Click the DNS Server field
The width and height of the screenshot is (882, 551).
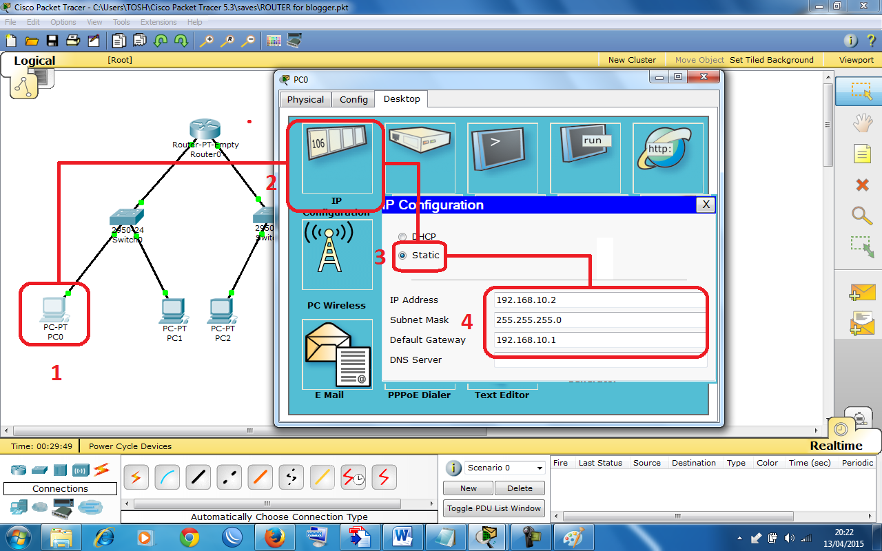coord(600,360)
